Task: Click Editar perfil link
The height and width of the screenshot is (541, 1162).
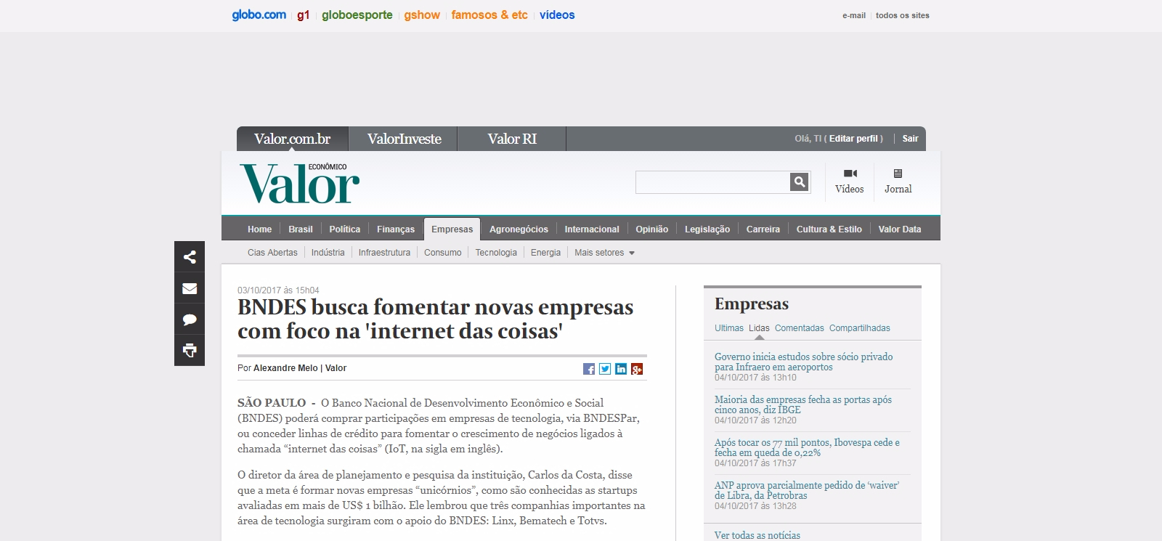Action: (853, 139)
